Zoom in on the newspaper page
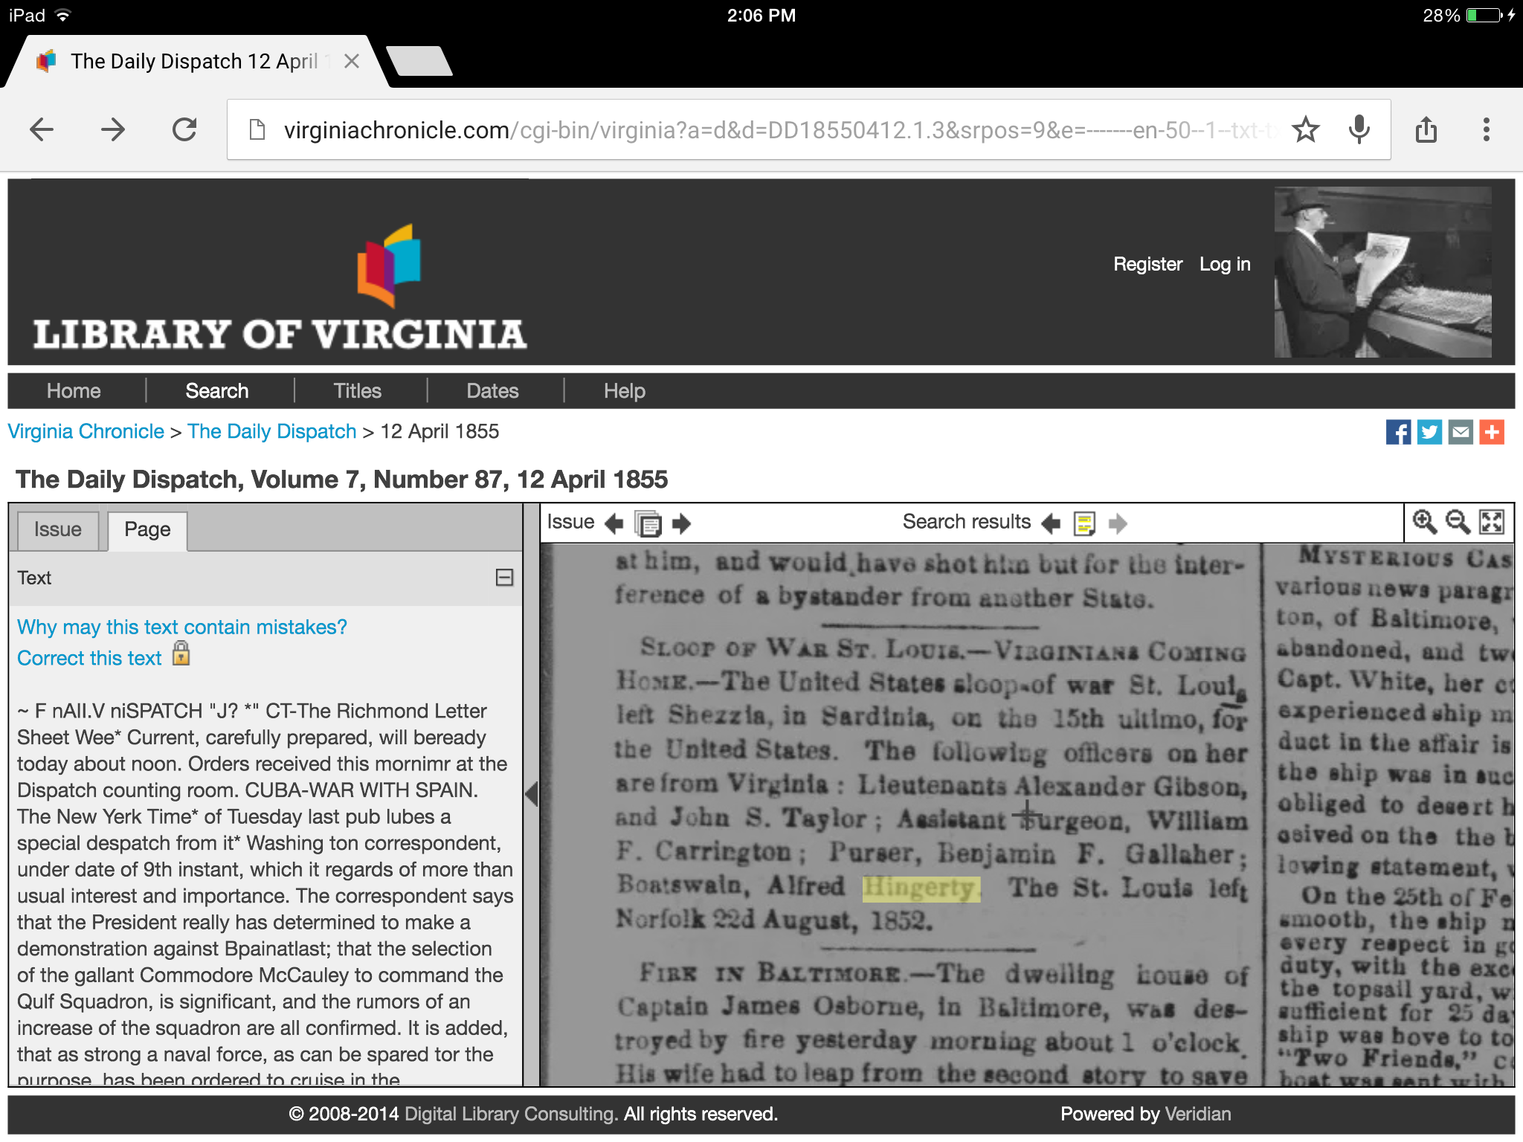 (1424, 522)
